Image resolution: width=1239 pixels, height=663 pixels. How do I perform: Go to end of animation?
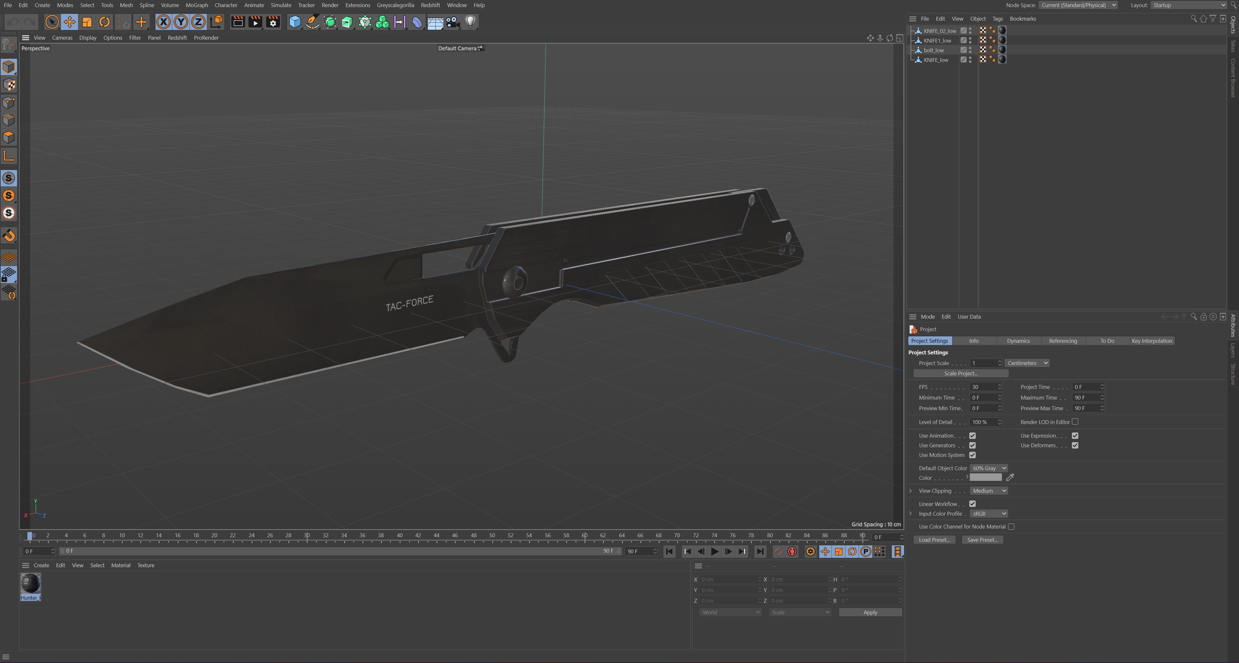click(760, 551)
